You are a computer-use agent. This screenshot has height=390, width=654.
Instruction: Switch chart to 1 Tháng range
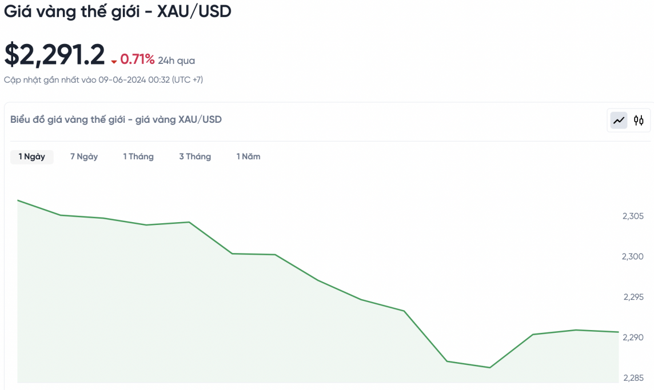coord(138,156)
